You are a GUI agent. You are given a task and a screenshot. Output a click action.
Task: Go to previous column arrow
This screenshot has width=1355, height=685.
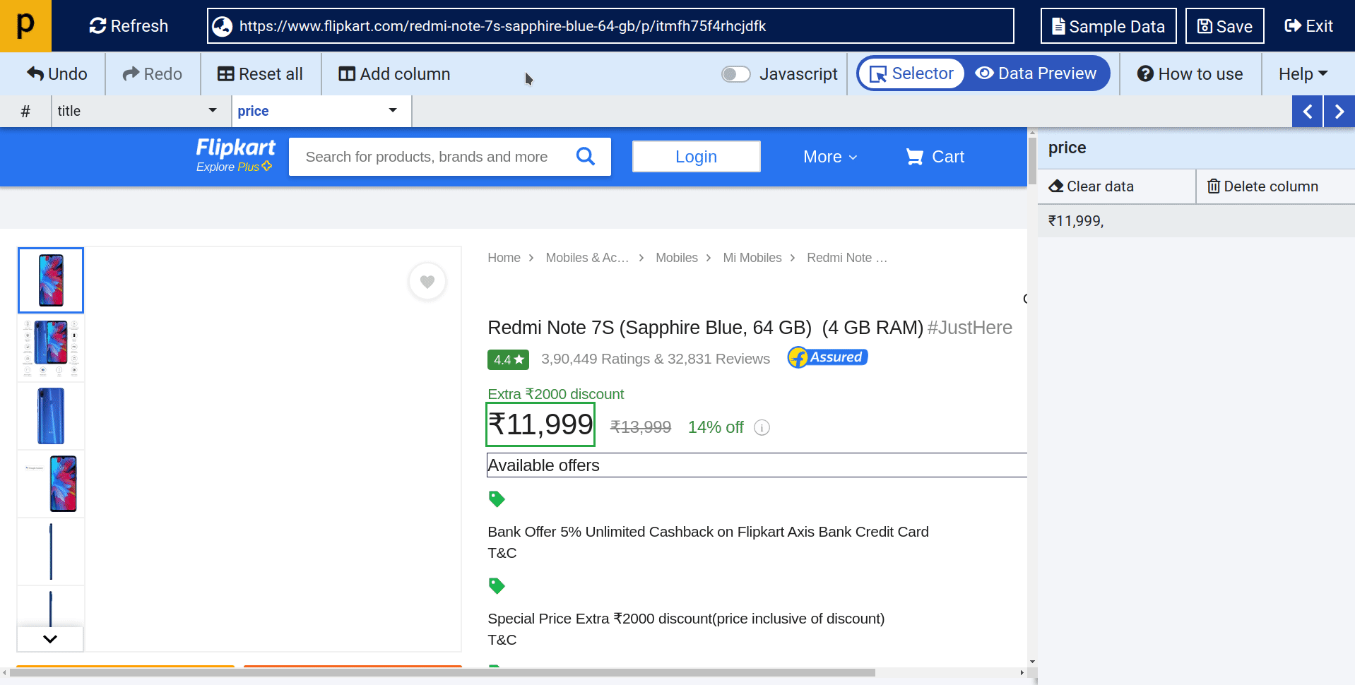(x=1307, y=112)
